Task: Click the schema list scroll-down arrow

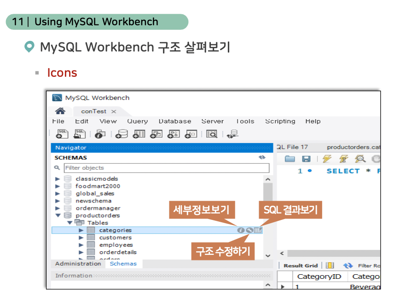Action: point(268,255)
